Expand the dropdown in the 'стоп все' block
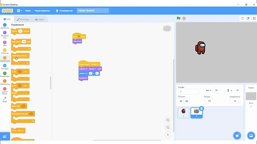This screenshot has width=257, height=144. pos(23,131)
